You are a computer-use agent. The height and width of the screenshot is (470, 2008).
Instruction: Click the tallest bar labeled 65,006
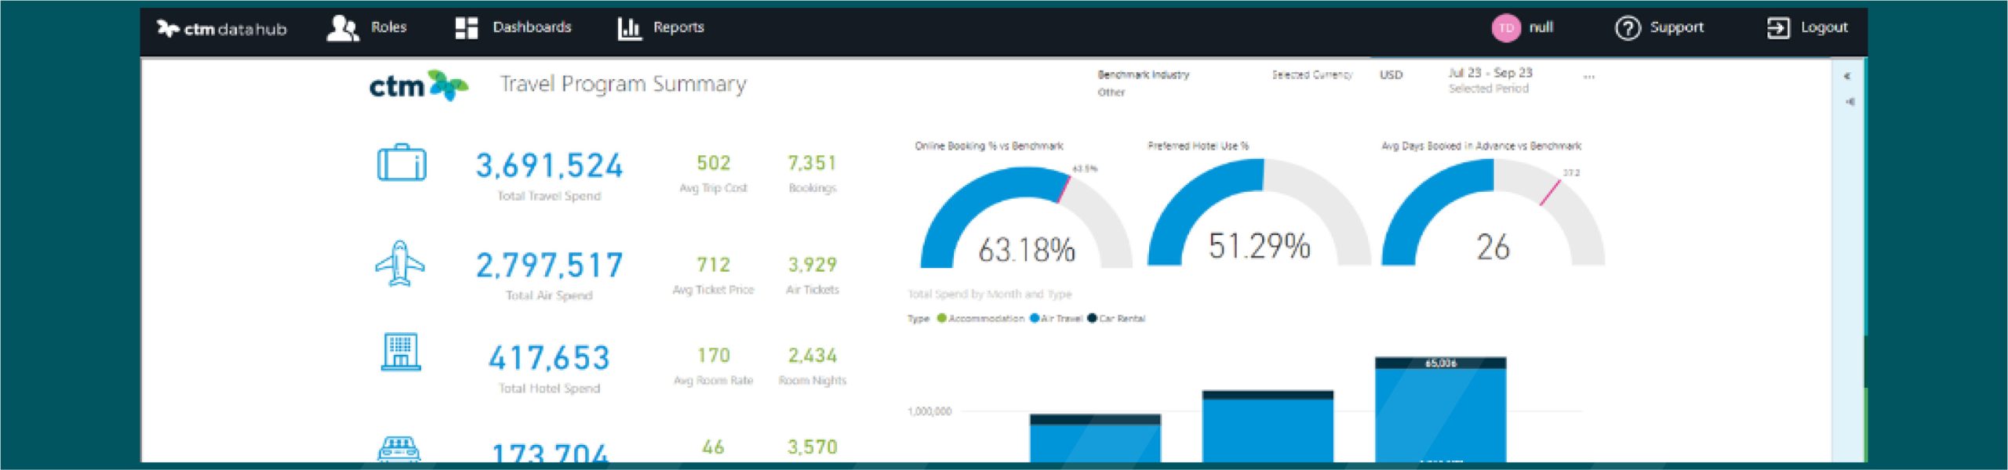coord(1441,410)
